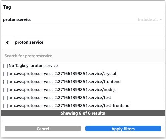Image resolution: width=166 pixels, height=139 pixels.
Task: Enable the service/nodejs checkbox
Action: (x=5, y=90)
